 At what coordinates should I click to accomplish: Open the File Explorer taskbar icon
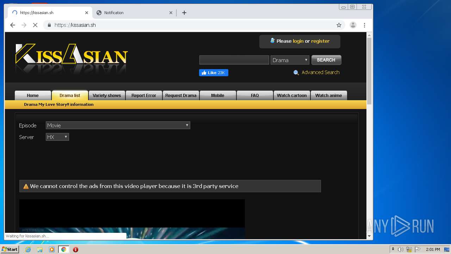(40, 249)
